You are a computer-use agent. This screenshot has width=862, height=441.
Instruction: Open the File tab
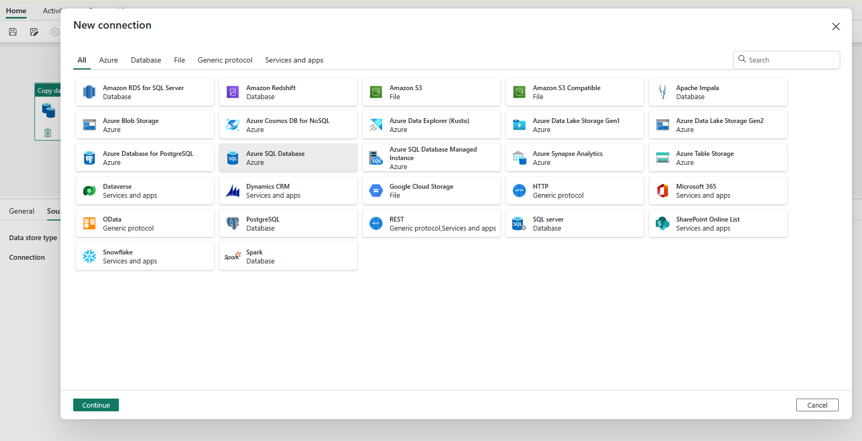coord(179,60)
